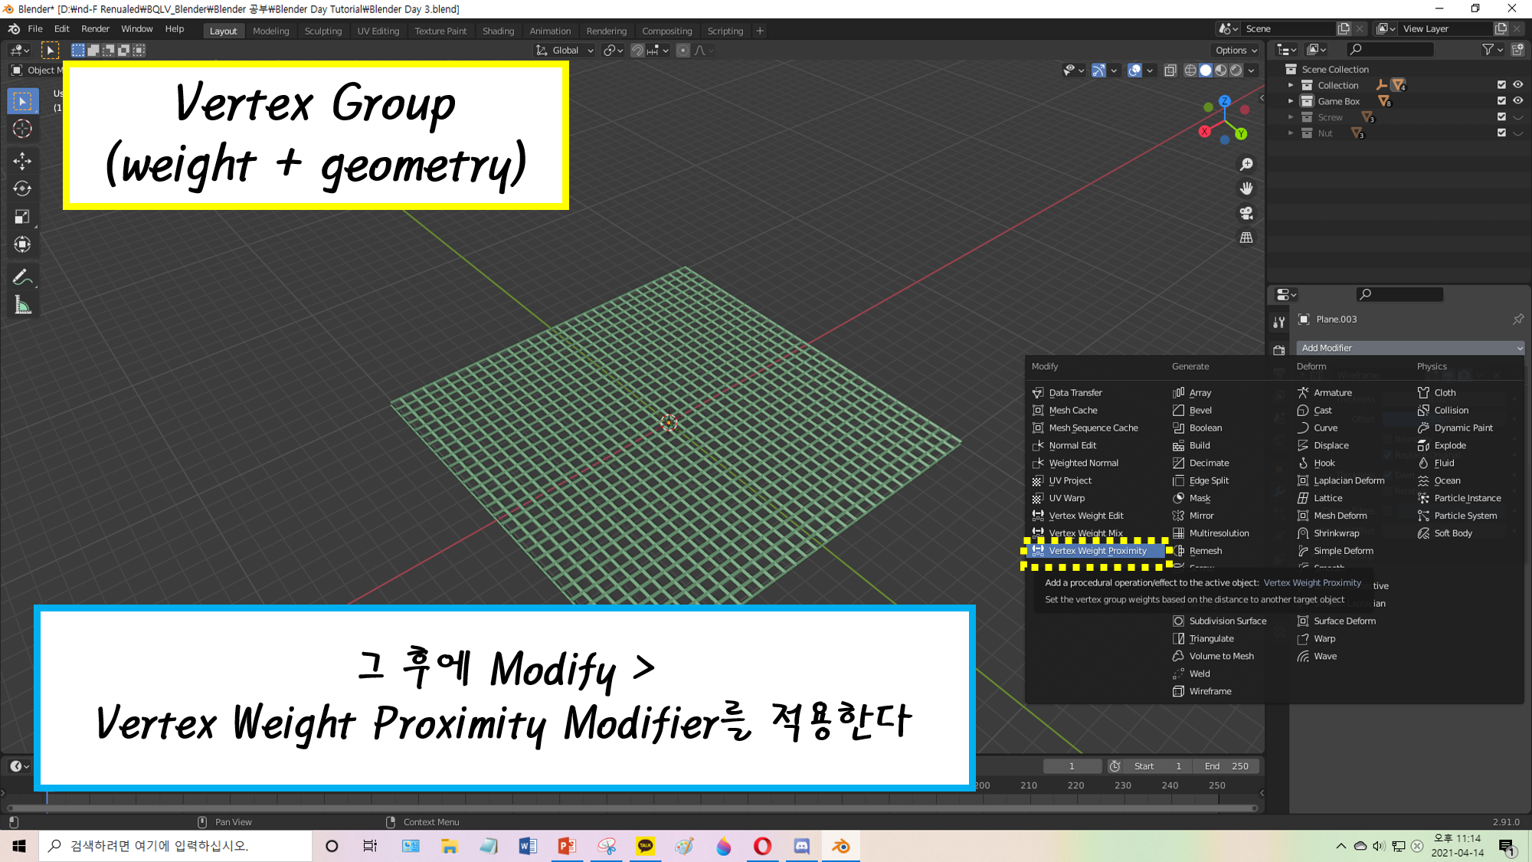Open the Add Modifier dropdown
This screenshot has width=1532, height=862.
point(1409,348)
